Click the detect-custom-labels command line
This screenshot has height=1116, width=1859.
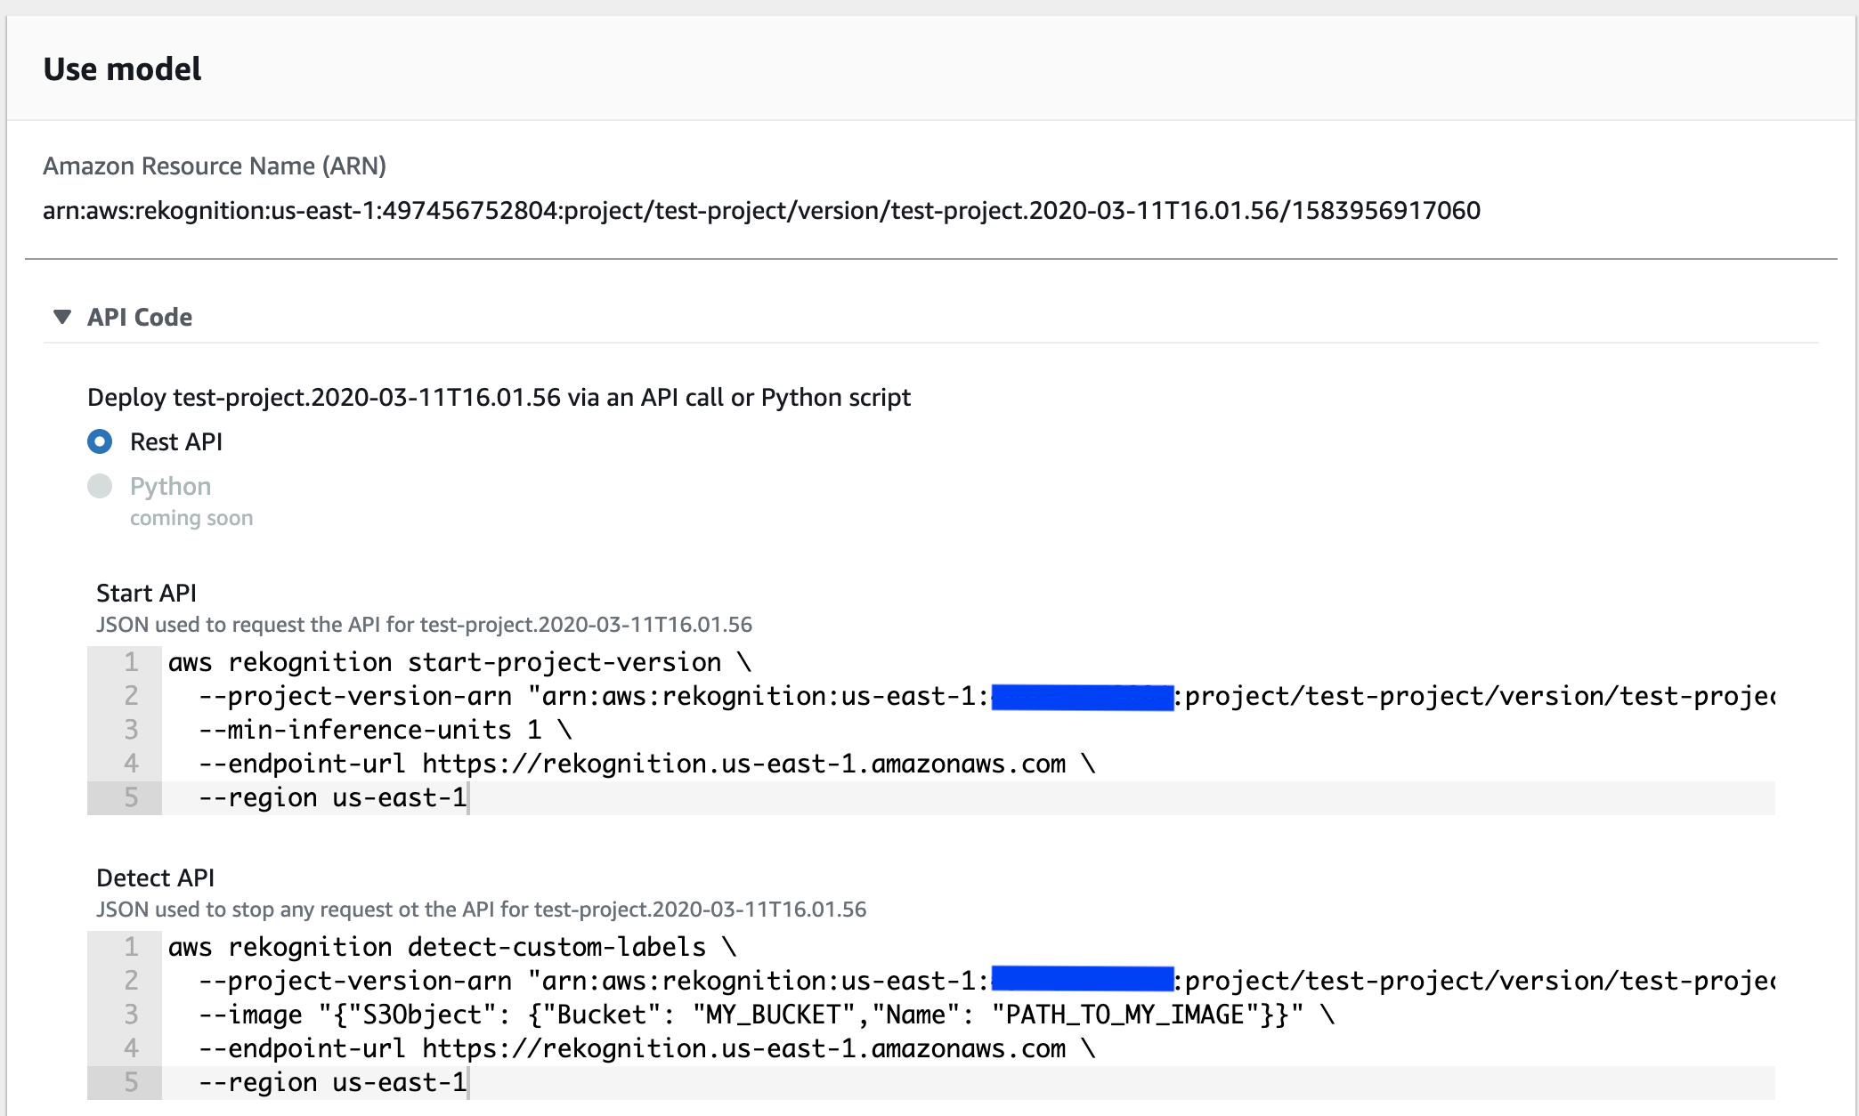point(452,947)
